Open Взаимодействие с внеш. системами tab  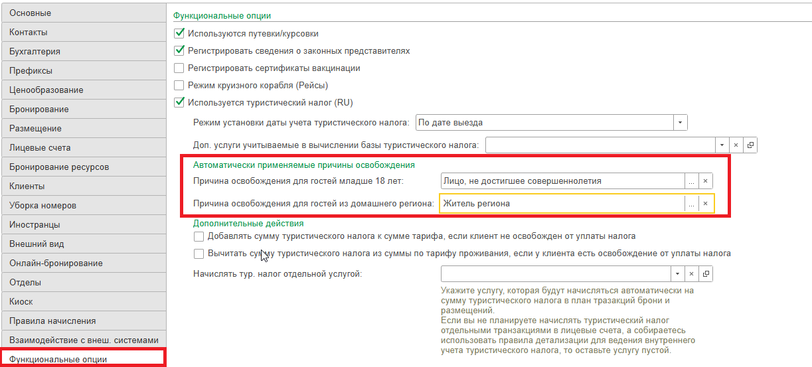[82, 340]
